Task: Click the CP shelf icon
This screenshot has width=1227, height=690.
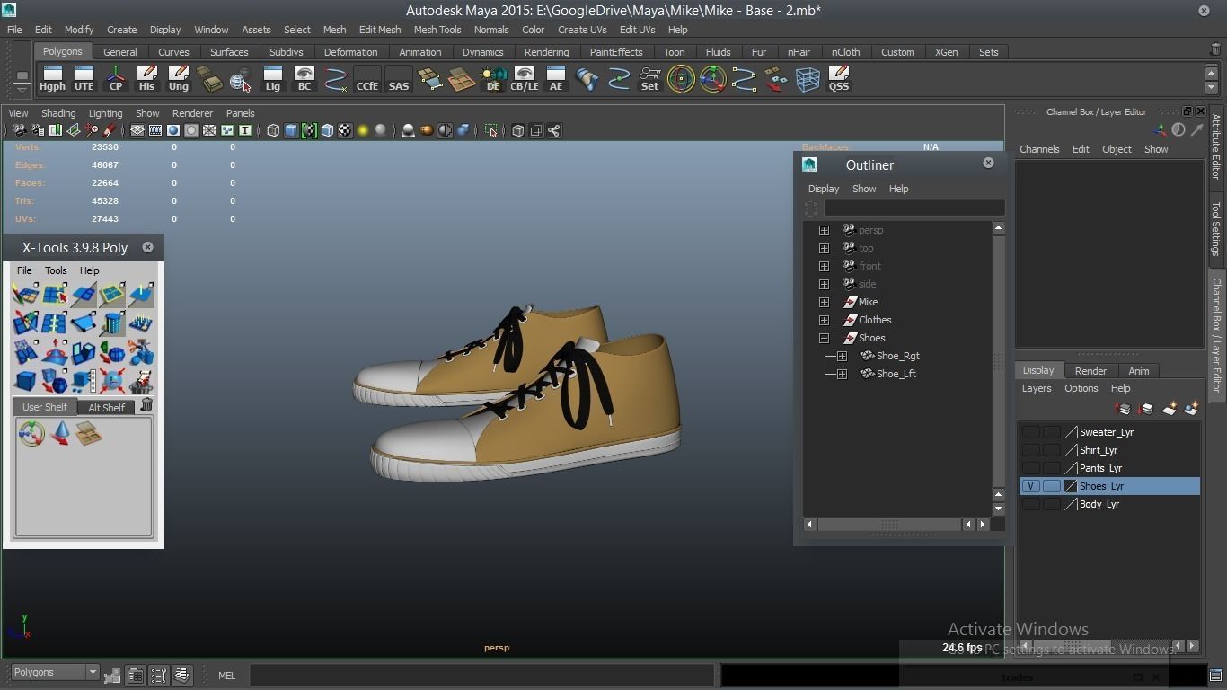Action: click(116, 79)
